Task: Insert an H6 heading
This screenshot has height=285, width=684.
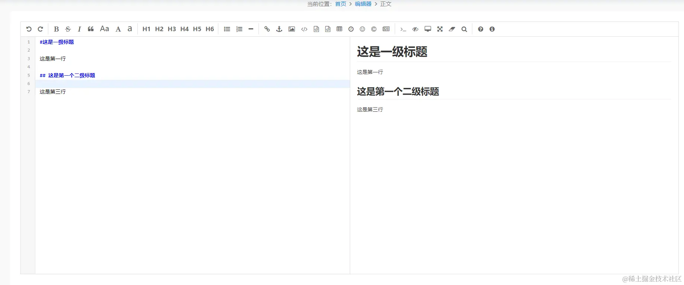Action: coord(210,29)
